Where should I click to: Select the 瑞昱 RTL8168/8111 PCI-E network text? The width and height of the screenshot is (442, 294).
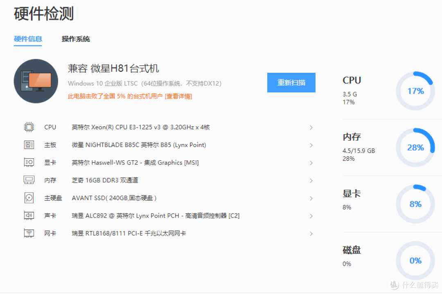click(x=129, y=233)
